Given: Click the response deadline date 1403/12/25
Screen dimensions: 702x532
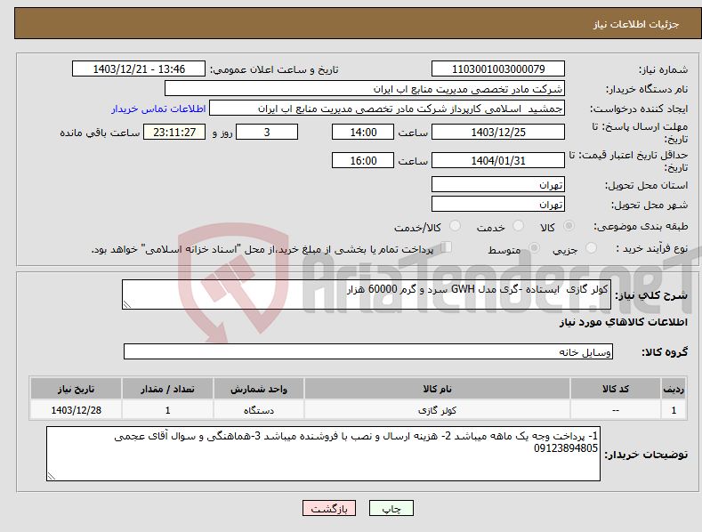Looking at the screenshot, I should pos(498,132).
